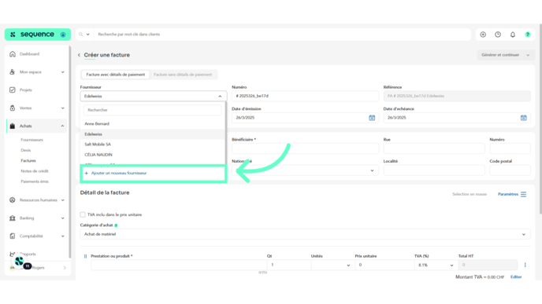542x304 pixels.
Task: Click the Bénéficiaire input field
Action: coord(305,148)
